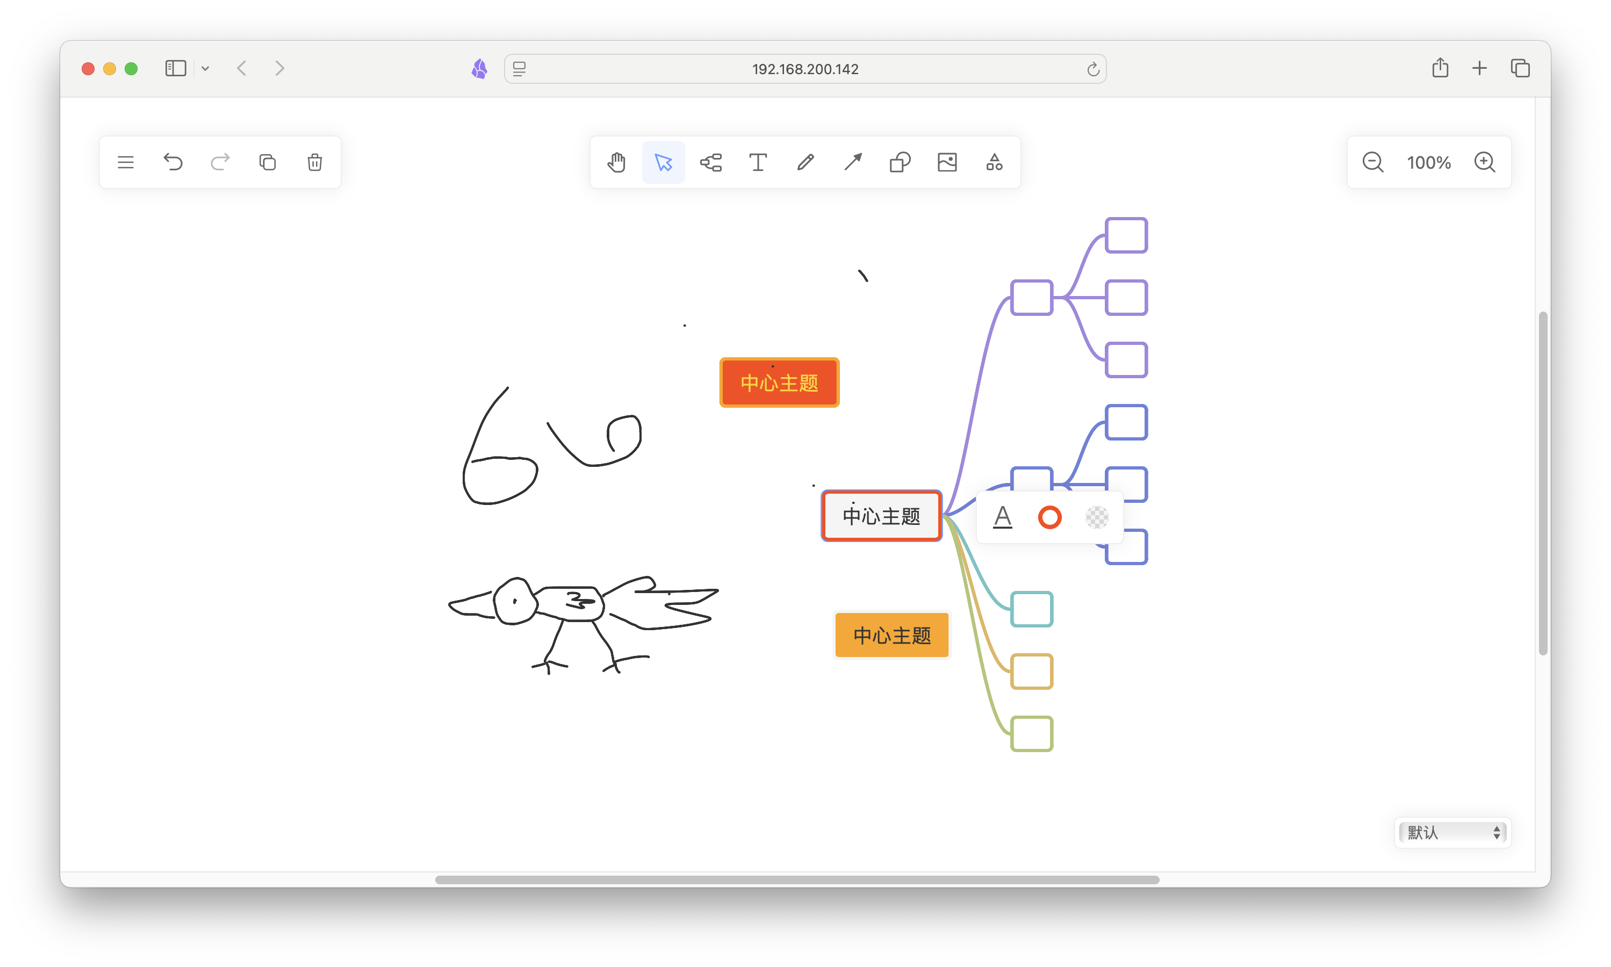
Task: Select the Text tool
Action: pos(757,162)
